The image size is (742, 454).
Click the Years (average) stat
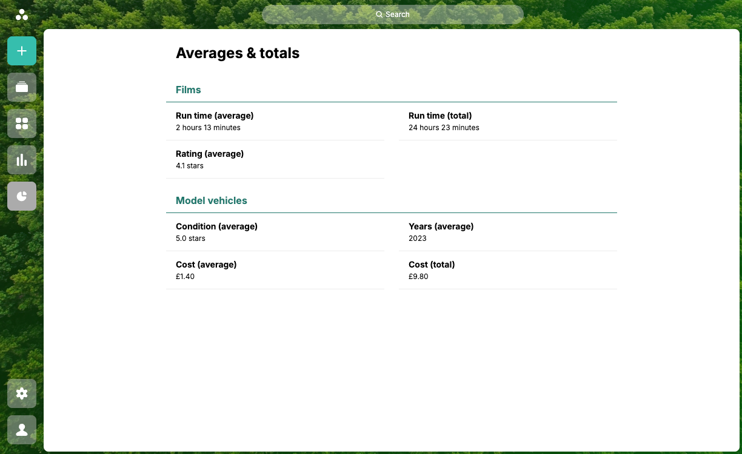click(x=441, y=232)
